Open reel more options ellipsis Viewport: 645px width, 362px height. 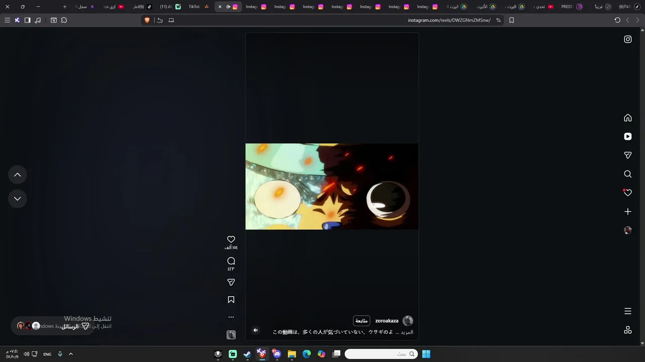(231, 317)
